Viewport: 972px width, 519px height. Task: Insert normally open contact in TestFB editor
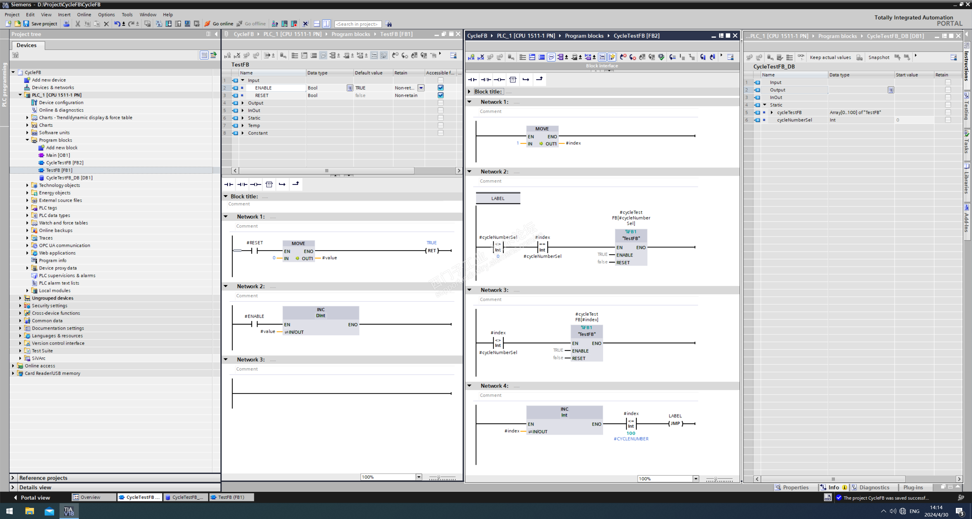click(x=229, y=184)
